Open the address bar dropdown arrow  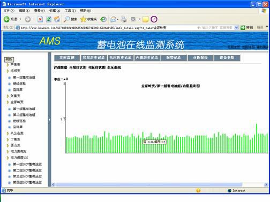tap(236, 28)
